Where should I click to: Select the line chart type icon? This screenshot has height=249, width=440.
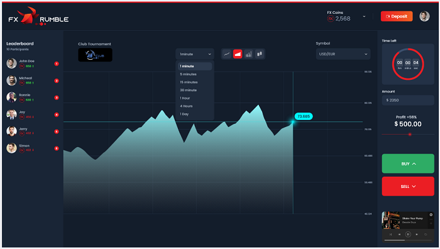[x=227, y=54]
